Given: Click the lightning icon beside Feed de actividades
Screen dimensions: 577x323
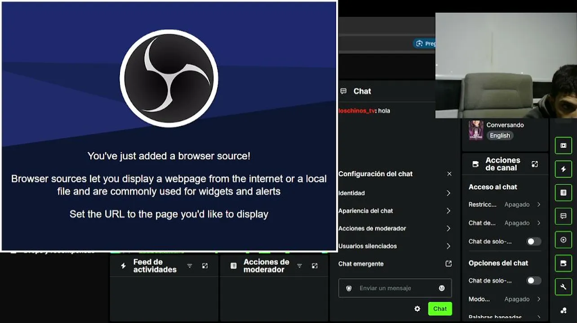Looking at the screenshot, I should tap(124, 266).
